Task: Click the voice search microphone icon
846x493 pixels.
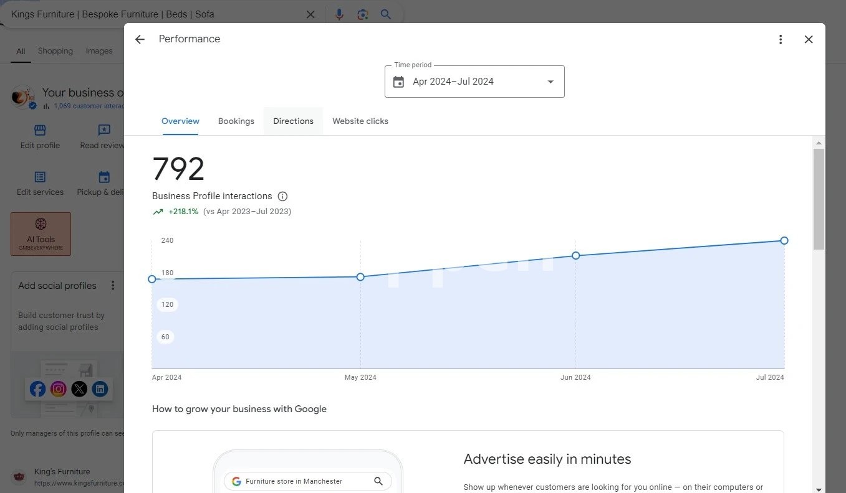Action: click(x=339, y=14)
